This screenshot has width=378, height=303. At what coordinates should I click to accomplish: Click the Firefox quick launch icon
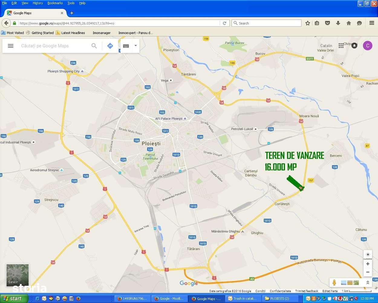tap(78, 298)
